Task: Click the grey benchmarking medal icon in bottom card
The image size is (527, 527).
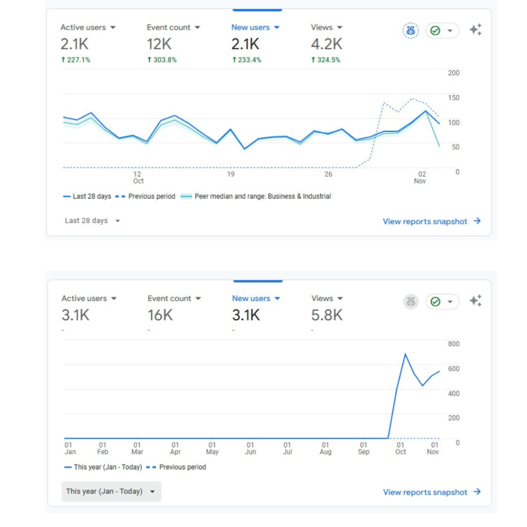Action: click(x=410, y=302)
